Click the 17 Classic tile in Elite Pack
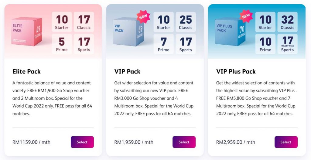Screen dimensions: 311x160 (x=84, y=22)
